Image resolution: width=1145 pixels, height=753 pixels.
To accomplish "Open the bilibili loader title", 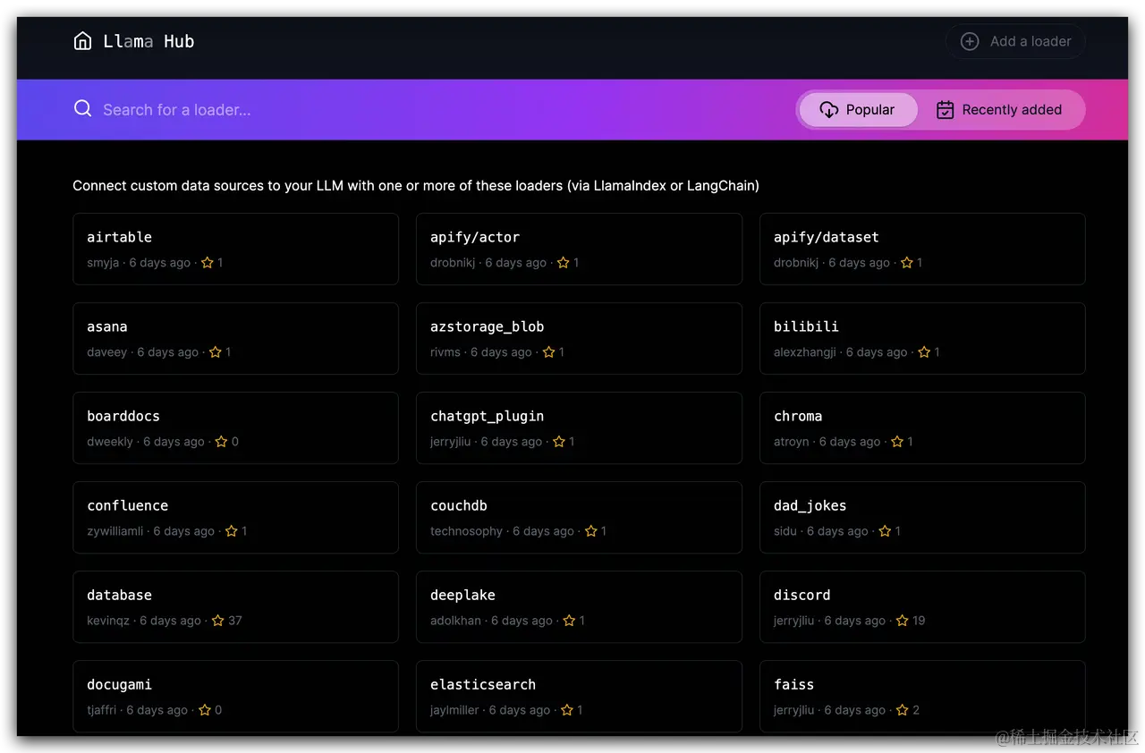I will point(806,326).
